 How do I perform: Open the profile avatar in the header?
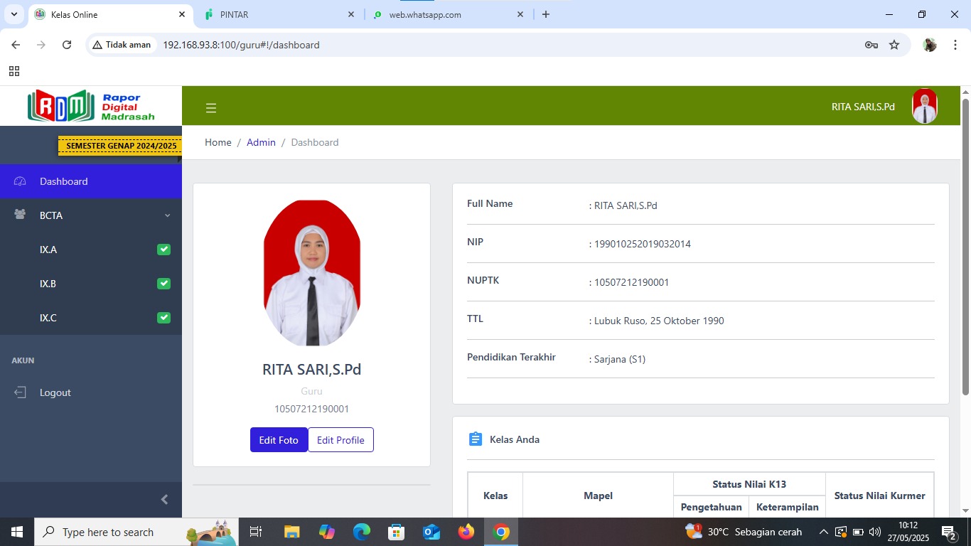click(x=924, y=106)
